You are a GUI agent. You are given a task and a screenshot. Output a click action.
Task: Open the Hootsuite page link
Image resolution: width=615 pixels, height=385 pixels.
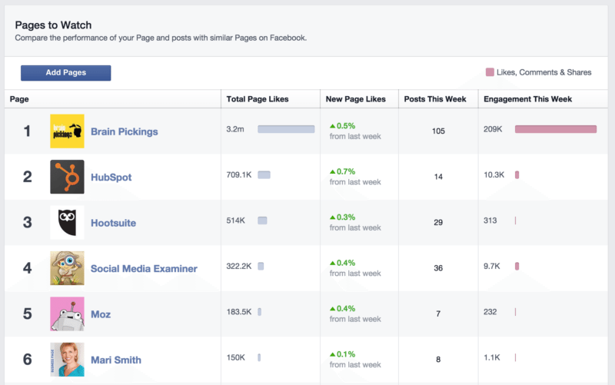coord(113,223)
